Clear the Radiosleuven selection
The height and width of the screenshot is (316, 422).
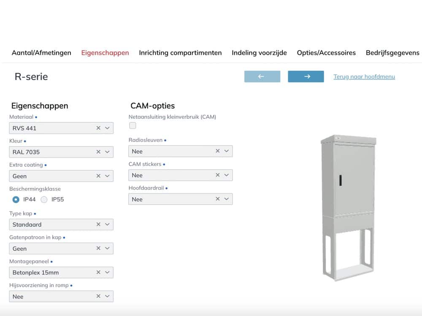[217, 151]
